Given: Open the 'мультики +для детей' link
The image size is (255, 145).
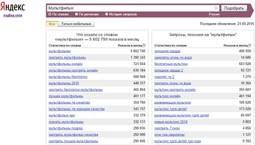Looking at the screenshot, I should [x=170, y=109].
